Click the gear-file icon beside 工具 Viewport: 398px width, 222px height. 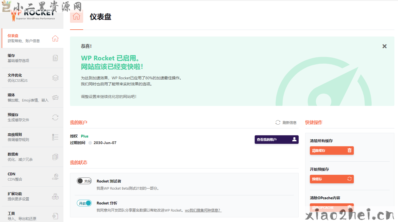click(55, 216)
